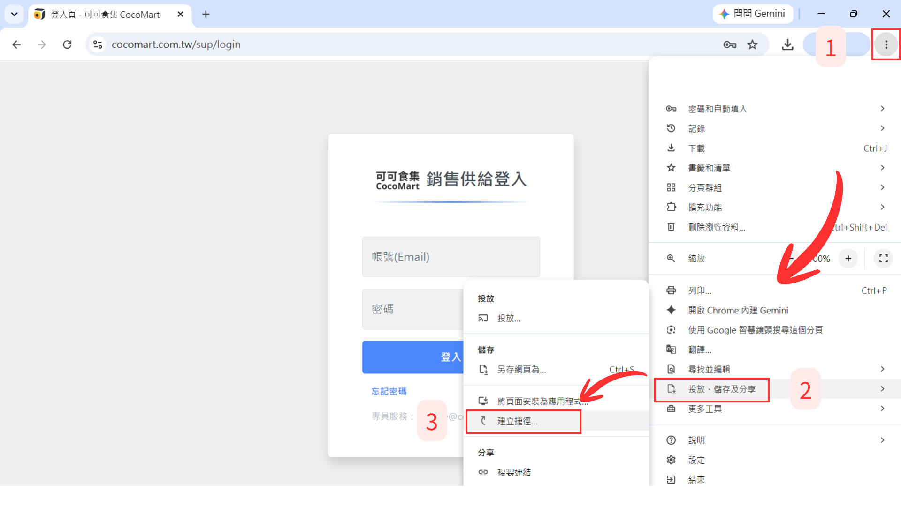
Task: Click the password key icon in address bar
Action: [730, 45]
